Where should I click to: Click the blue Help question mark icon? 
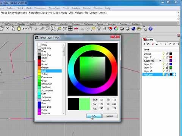point(151,29)
